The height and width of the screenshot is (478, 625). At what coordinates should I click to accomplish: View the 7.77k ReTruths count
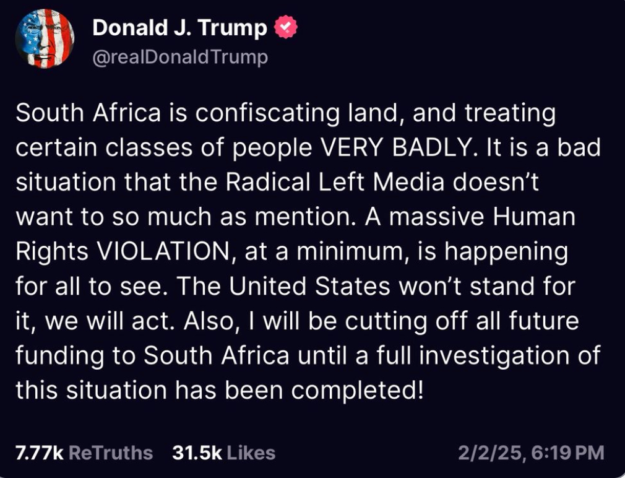(x=39, y=453)
